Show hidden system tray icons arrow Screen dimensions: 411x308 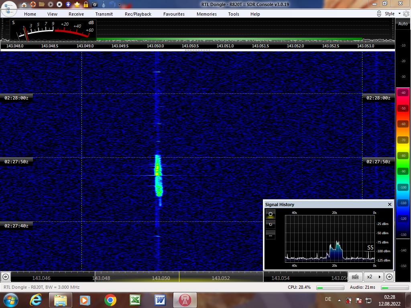(x=339, y=300)
